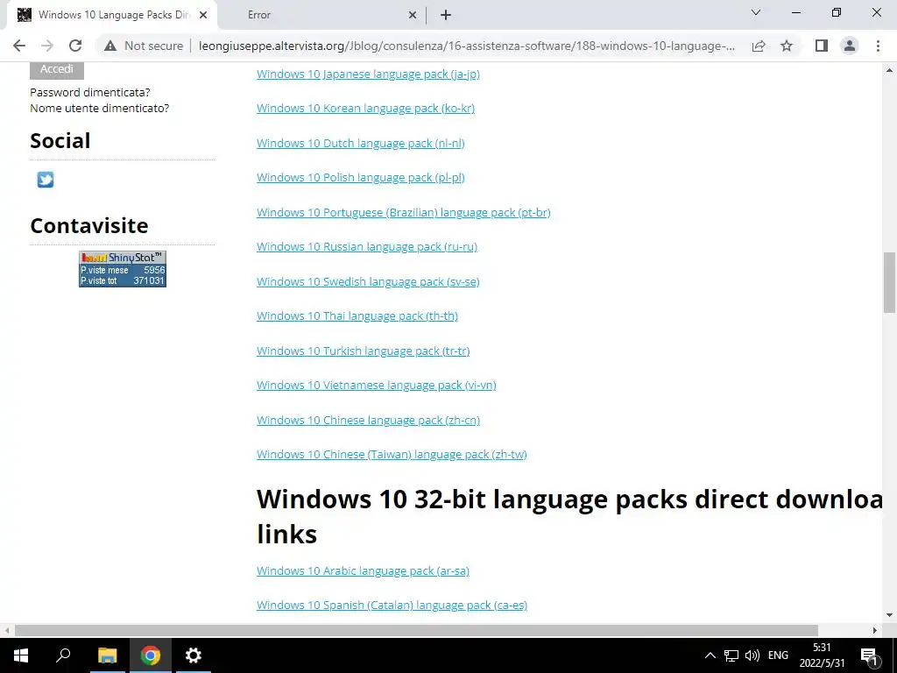Screen dimensions: 897x673
Task: Open the Twitter social icon
Action: tap(46, 180)
